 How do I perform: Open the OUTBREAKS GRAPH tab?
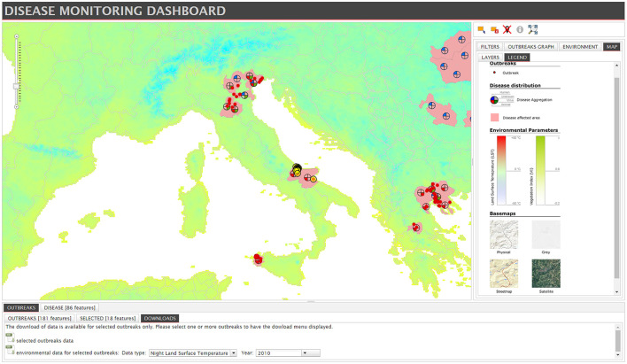pos(530,47)
